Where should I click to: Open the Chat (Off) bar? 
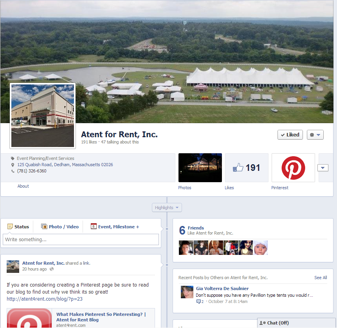[297, 323]
